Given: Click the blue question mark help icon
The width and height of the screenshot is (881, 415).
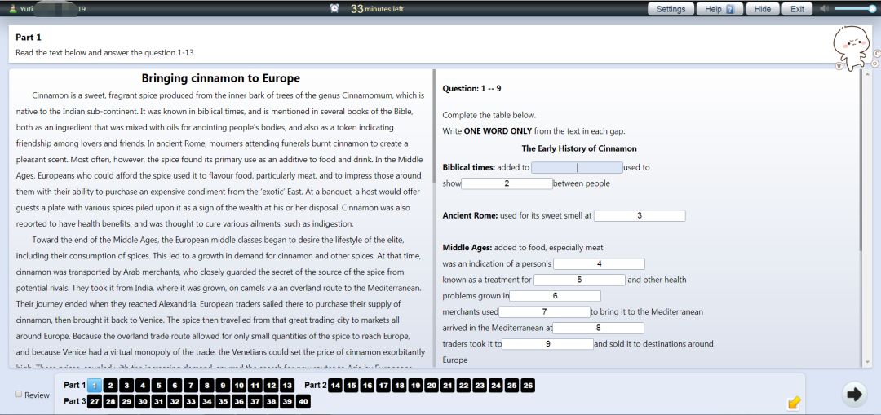Looking at the screenshot, I should [x=729, y=9].
